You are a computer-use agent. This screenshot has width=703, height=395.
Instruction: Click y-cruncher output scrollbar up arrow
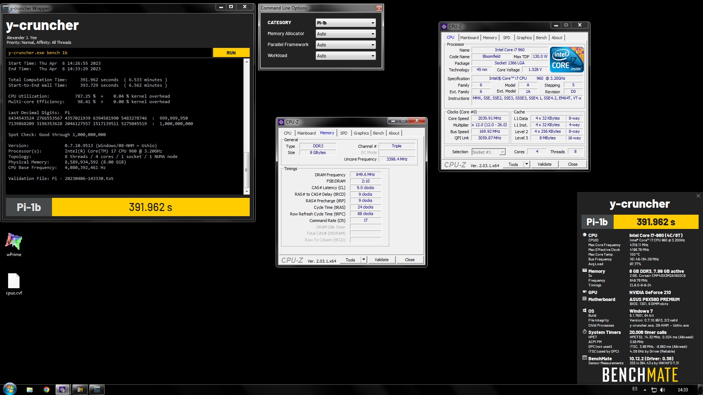[247, 61]
